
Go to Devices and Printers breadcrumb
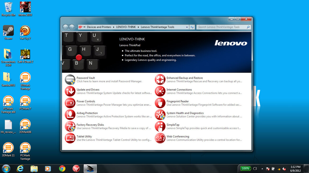pos(99,27)
